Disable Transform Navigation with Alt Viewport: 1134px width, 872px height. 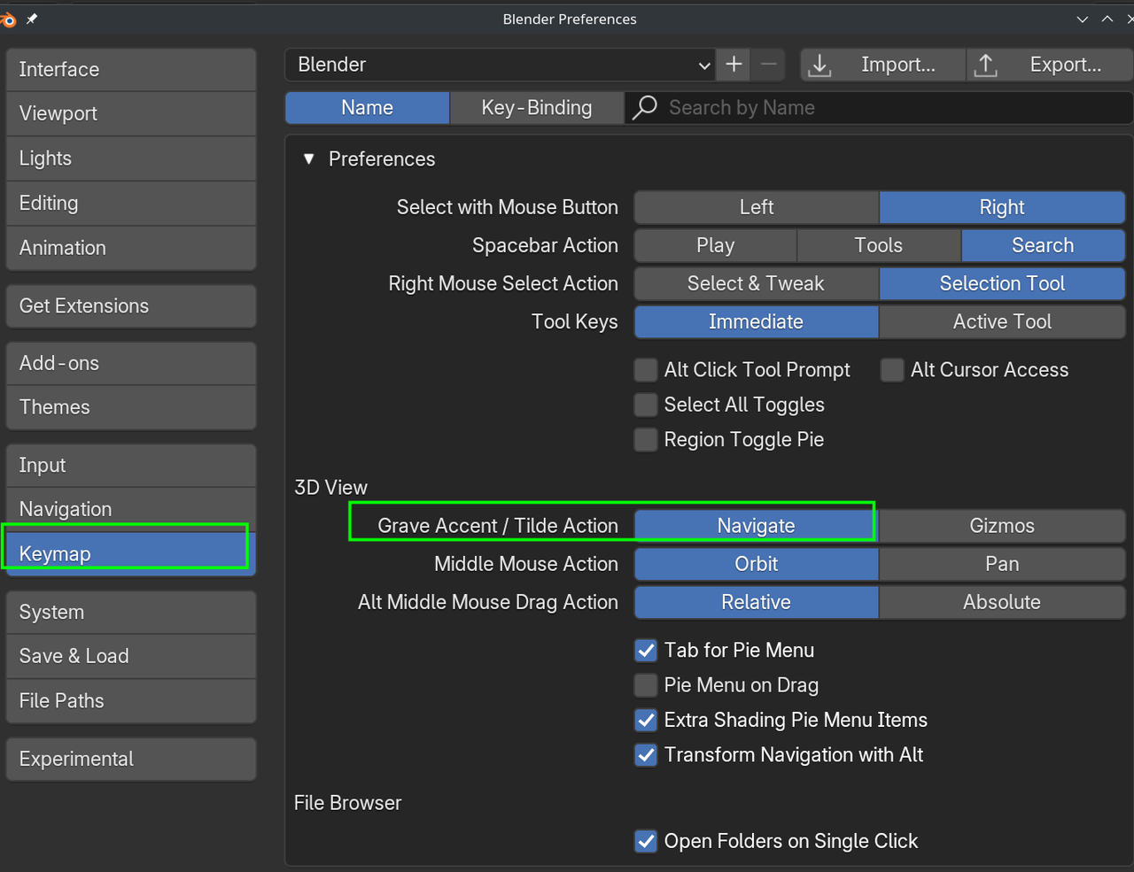tap(646, 755)
